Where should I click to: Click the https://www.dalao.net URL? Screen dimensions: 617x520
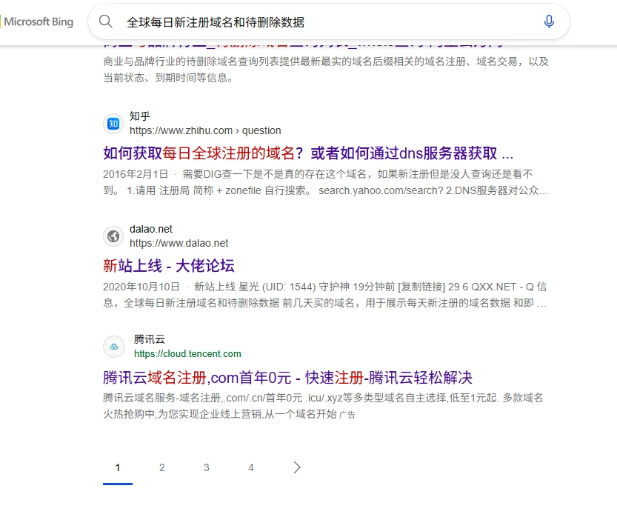pyautogui.click(x=179, y=243)
